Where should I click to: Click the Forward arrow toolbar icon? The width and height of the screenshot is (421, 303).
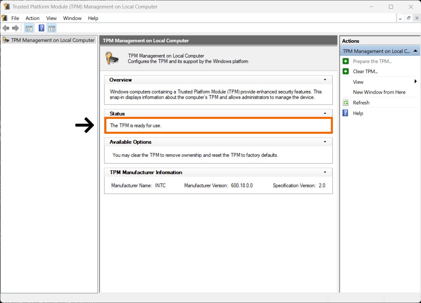tap(15, 28)
